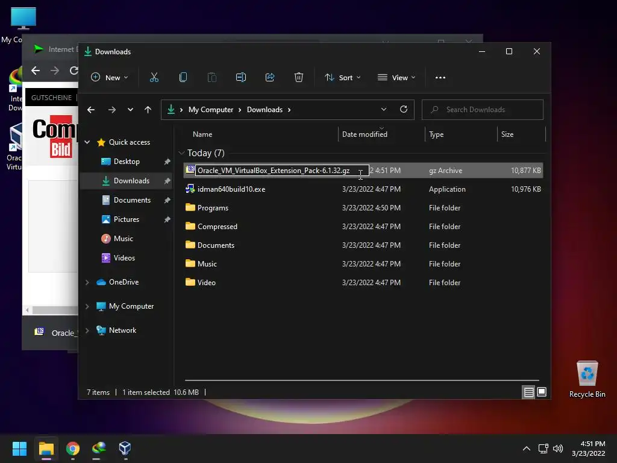Refresh the Downloads folder view
This screenshot has height=463, width=617.
(403, 110)
